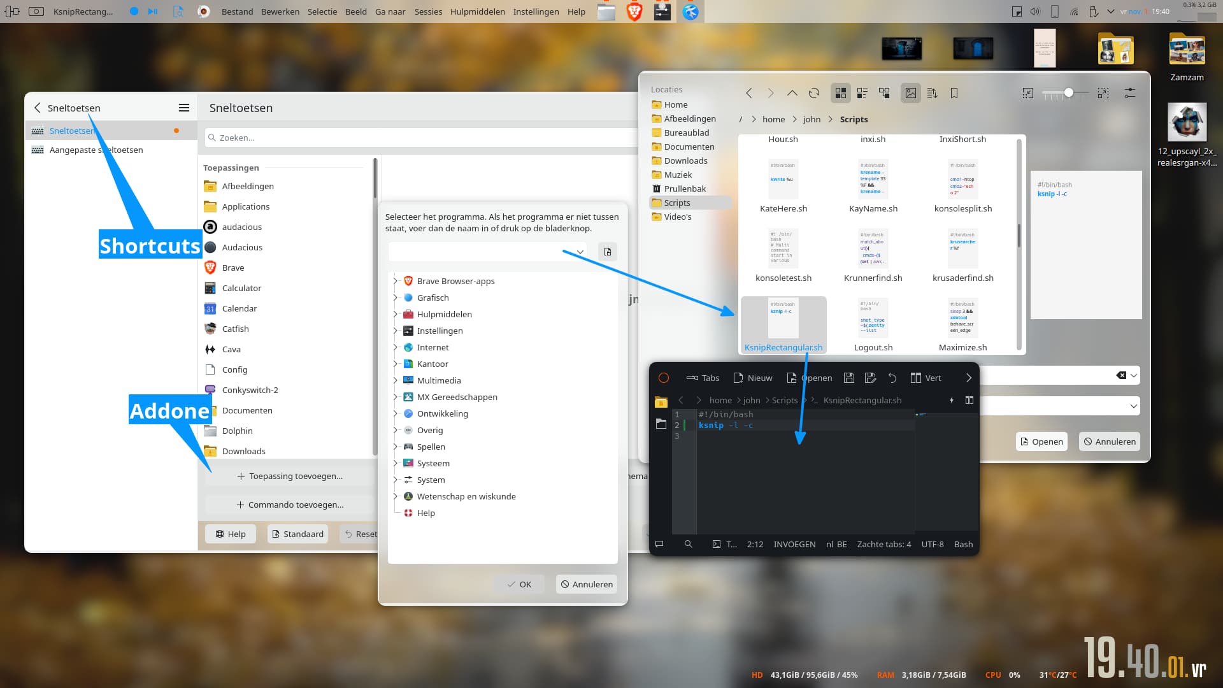The width and height of the screenshot is (1223, 688).
Task: Switch file dialog to icons view
Action: click(x=841, y=93)
